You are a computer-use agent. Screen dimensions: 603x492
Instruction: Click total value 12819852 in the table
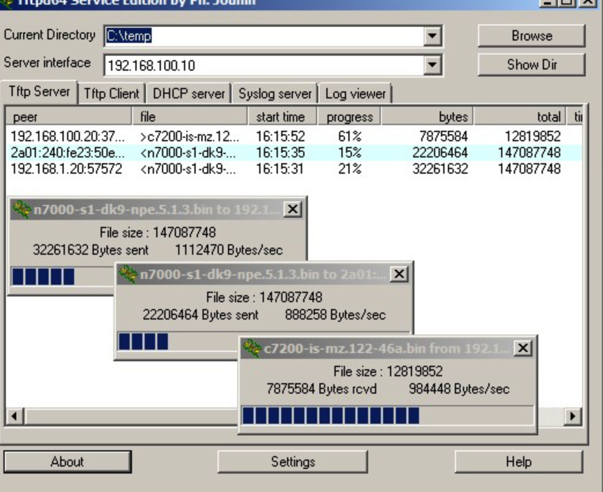(x=532, y=137)
